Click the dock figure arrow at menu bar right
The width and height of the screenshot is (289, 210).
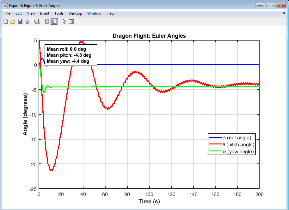coord(284,13)
